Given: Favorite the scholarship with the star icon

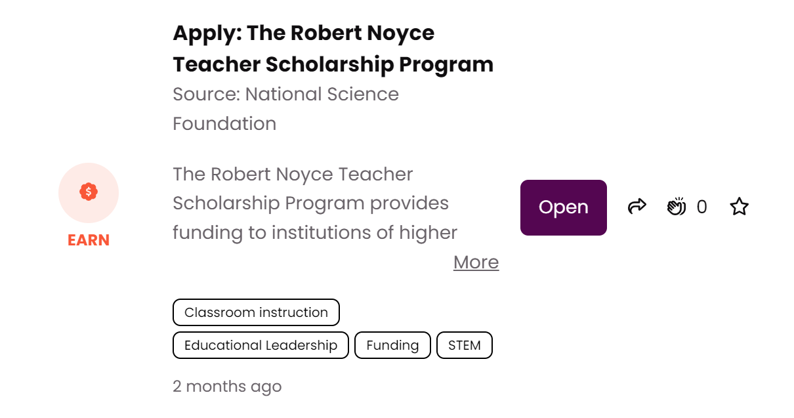Looking at the screenshot, I should (739, 207).
